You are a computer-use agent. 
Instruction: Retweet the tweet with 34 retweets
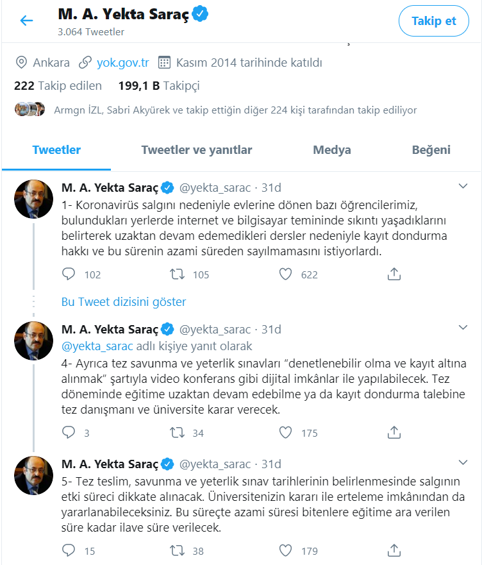click(178, 433)
